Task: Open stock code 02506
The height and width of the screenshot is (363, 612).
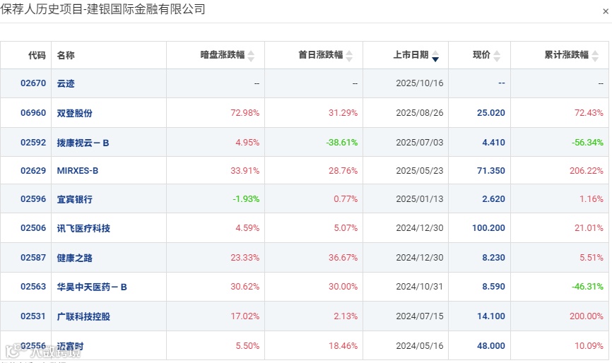Action: (x=33, y=227)
